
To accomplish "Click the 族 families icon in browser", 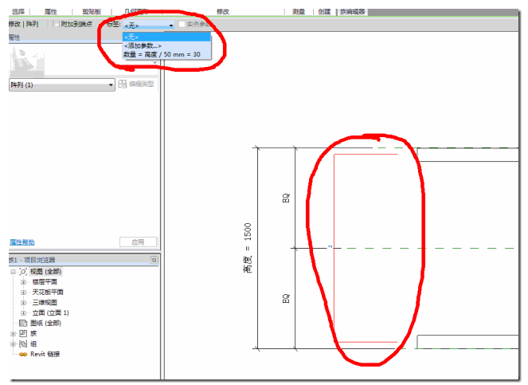I will [22, 333].
